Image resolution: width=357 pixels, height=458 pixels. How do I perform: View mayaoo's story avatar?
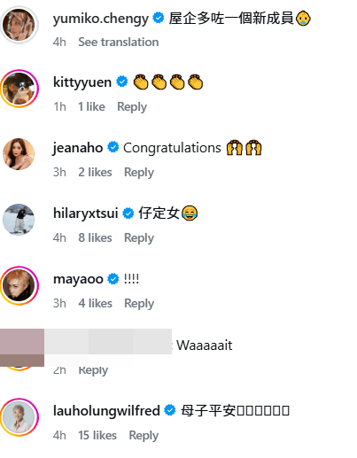click(x=19, y=285)
